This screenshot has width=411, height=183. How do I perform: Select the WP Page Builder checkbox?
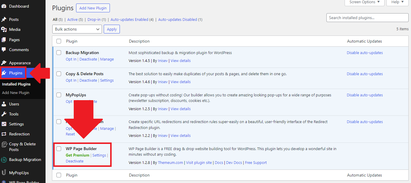59,149
